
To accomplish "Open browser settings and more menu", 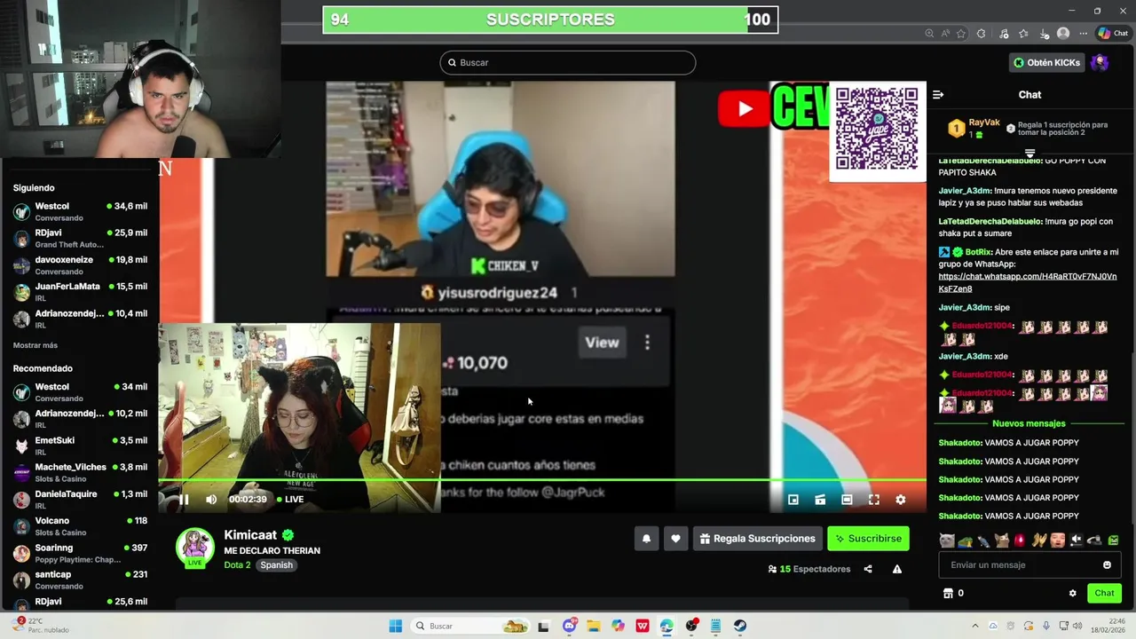I will 1083,34.
